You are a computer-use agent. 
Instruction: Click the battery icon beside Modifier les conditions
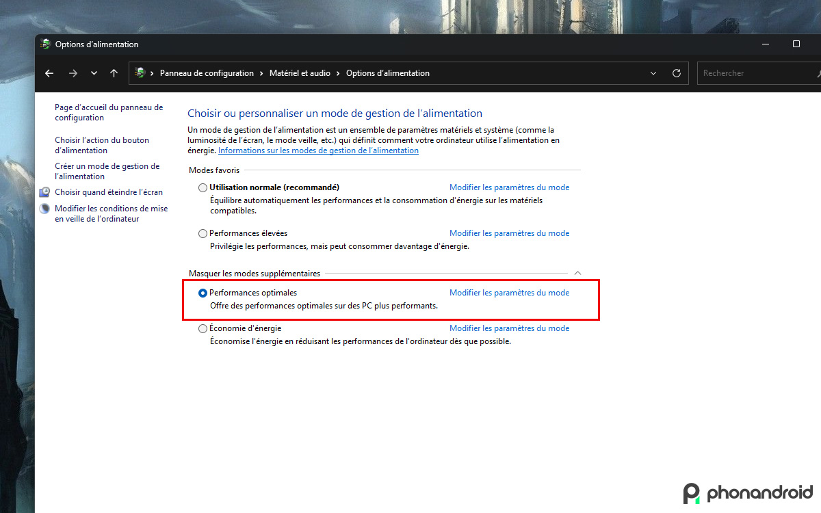pyautogui.click(x=44, y=208)
